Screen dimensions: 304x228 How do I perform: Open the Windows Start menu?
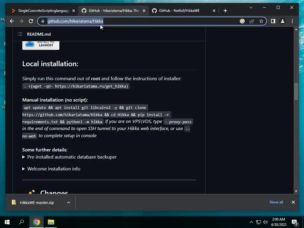[x=7, y=222]
